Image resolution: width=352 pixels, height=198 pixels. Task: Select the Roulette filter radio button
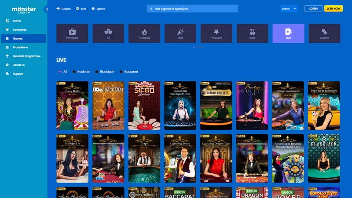pos(74,72)
